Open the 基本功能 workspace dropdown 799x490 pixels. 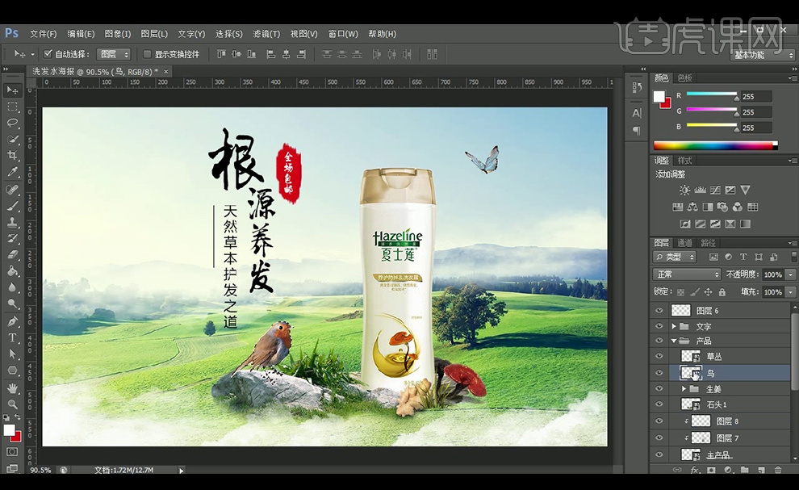point(763,55)
